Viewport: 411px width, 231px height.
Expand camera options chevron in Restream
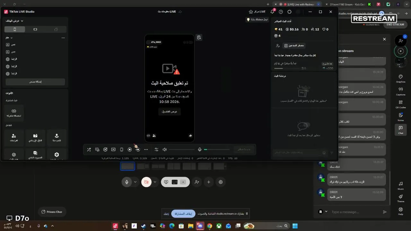click(155, 182)
